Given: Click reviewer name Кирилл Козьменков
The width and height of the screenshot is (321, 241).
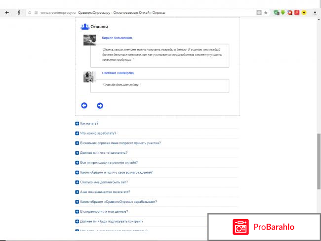Looking at the screenshot, I should click(x=117, y=38).
